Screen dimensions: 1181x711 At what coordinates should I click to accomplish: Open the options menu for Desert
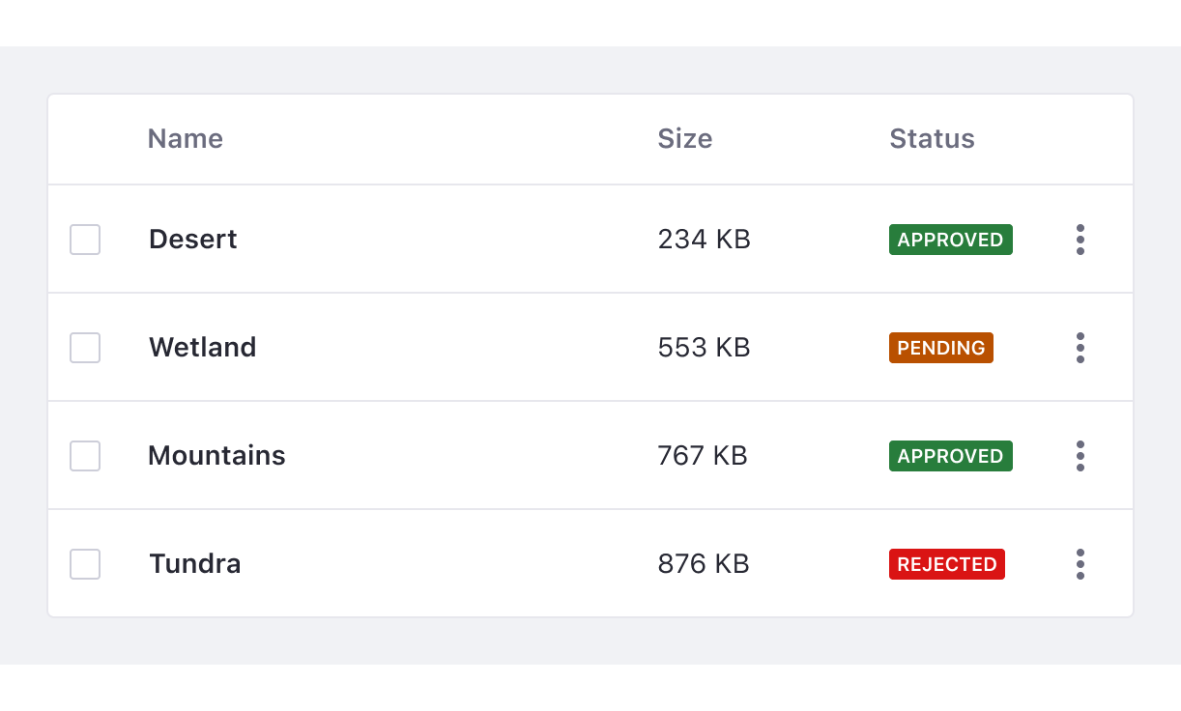coord(1080,240)
